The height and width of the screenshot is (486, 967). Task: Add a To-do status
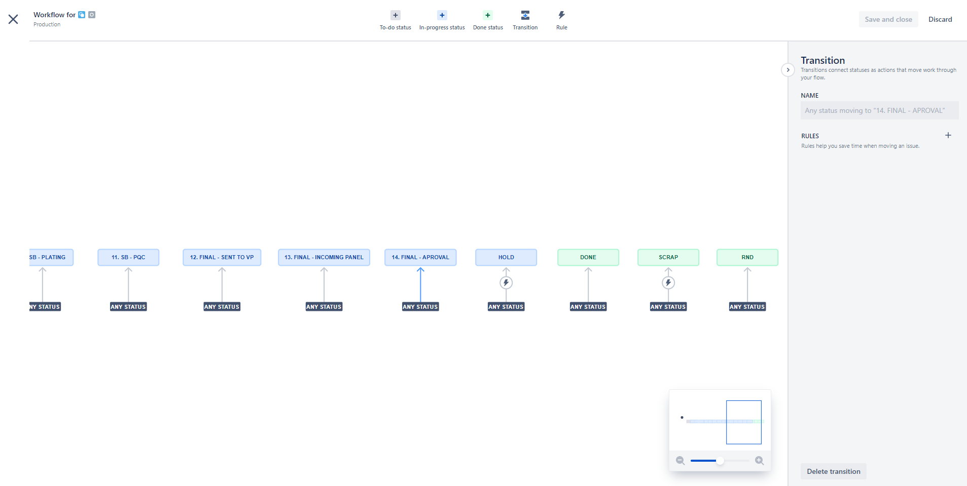pos(396,20)
